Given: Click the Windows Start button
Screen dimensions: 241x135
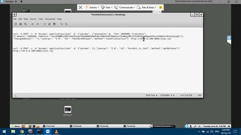Looking at the screenshot, I should point(4,132).
